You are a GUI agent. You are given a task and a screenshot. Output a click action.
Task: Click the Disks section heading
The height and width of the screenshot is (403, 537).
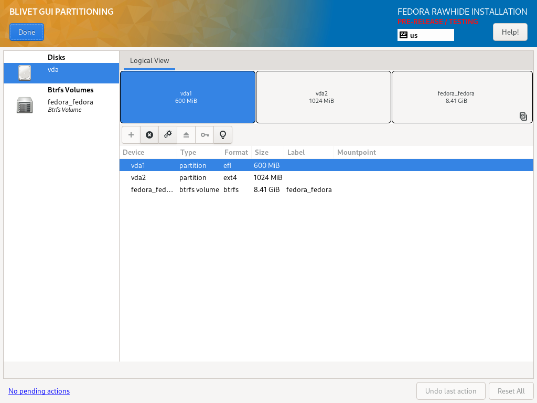point(57,57)
